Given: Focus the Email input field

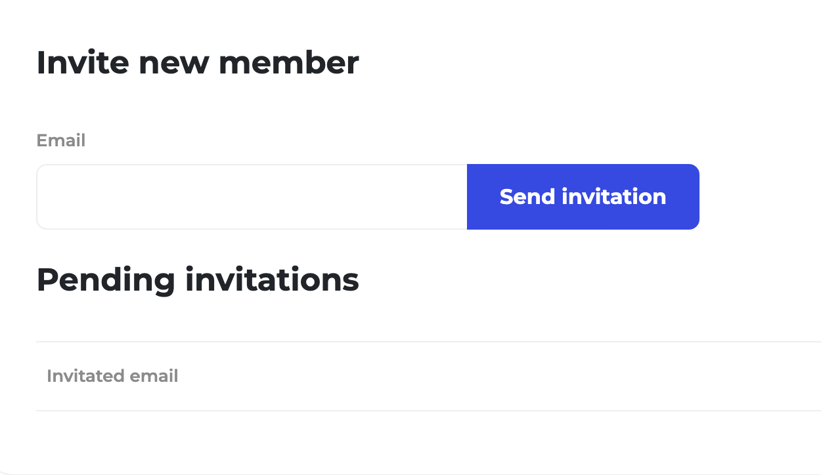Looking at the screenshot, I should coord(252,197).
